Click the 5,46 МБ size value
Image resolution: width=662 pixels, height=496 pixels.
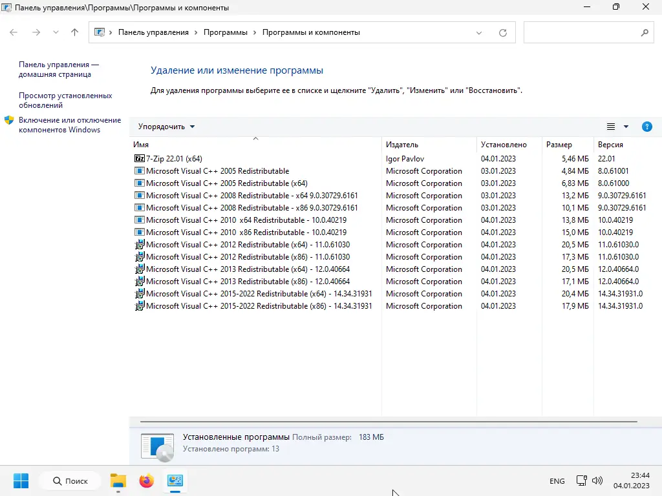575,159
